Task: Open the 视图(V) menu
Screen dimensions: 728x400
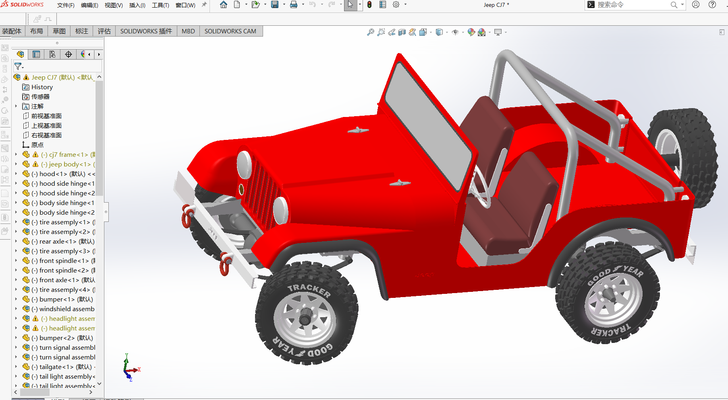Action: click(114, 5)
